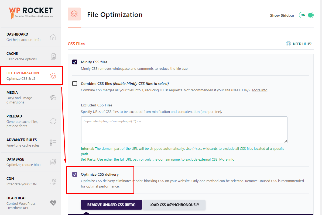The image size is (322, 215).
Task: Go to Media LazyLoad settings
Action: (31, 97)
